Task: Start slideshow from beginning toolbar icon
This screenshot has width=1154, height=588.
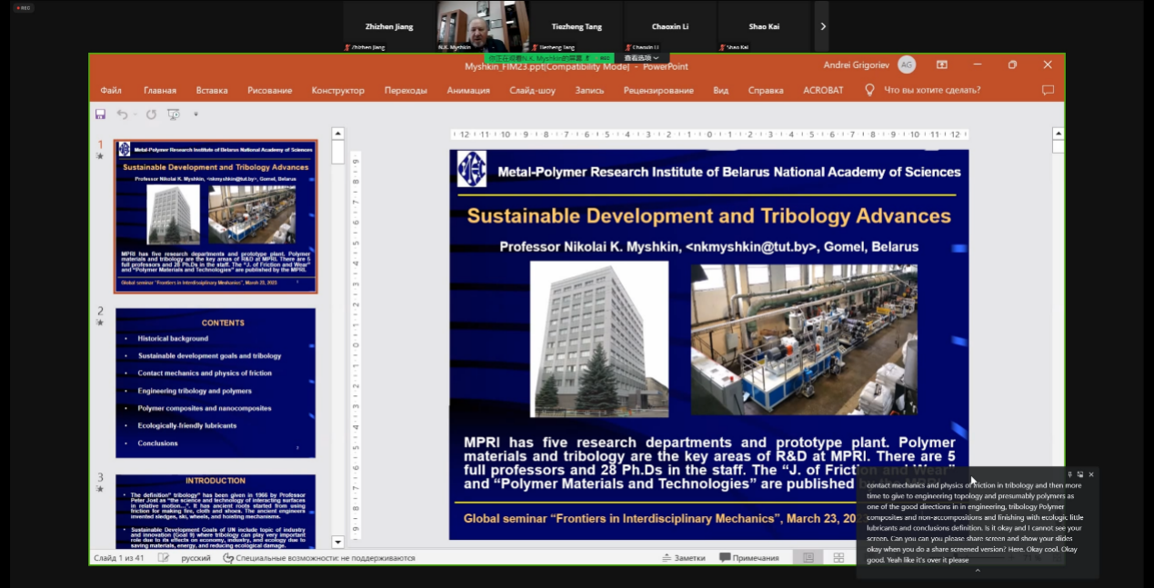Action: point(174,115)
